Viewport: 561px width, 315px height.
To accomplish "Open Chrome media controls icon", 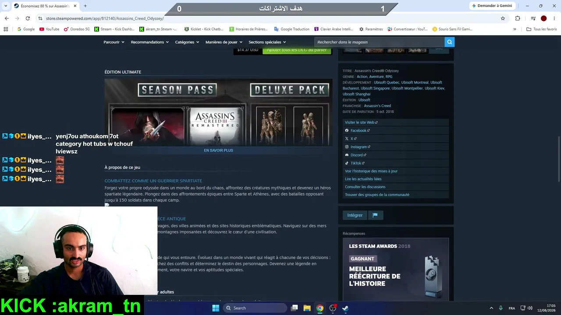I will [x=533, y=18].
